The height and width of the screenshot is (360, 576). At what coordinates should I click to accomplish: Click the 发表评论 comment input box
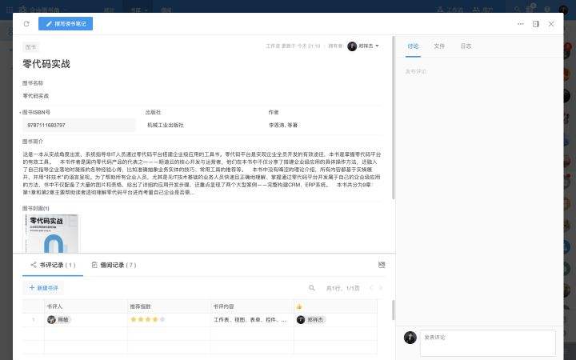pos(488,342)
